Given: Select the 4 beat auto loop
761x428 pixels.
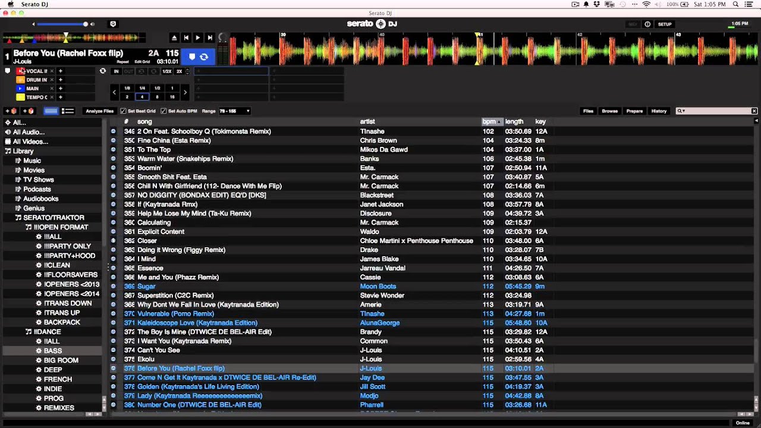Looking at the screenshot, I should click(142, 97).
